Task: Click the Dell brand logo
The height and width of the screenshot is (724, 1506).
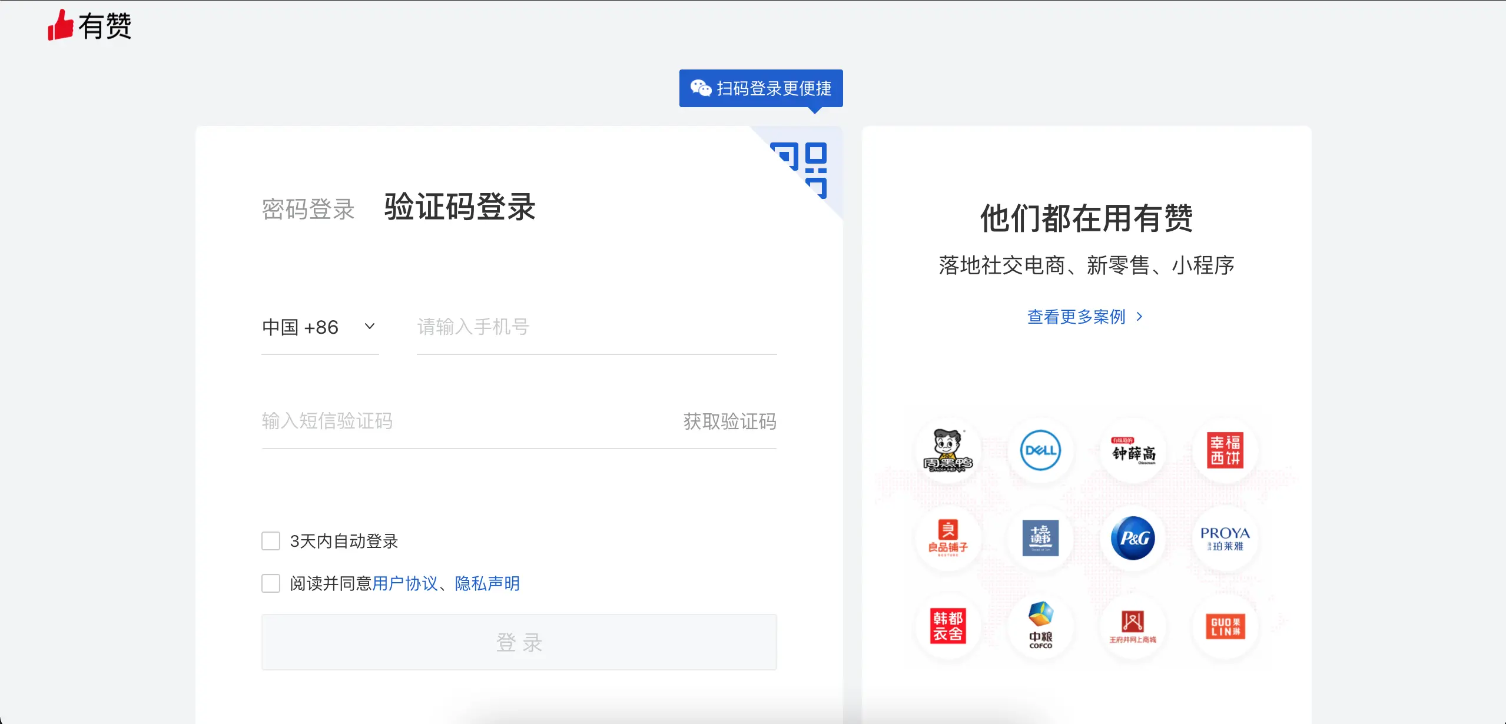Action: [x=1040, y=451]
